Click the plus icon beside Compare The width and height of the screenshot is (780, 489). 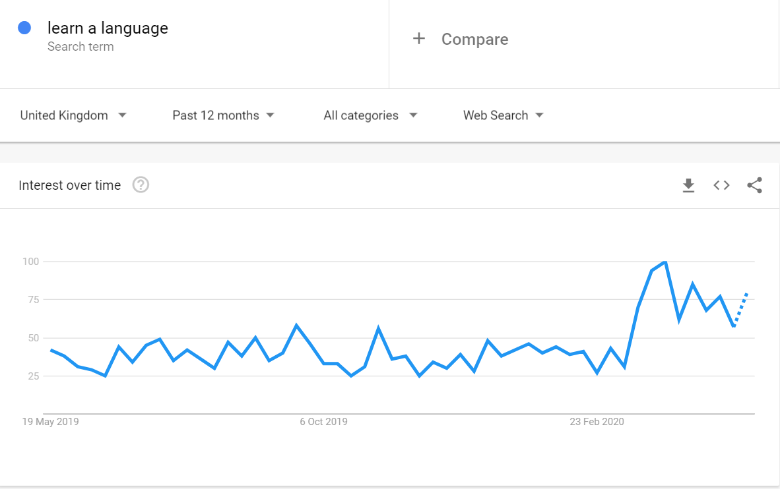coord(418,39)
